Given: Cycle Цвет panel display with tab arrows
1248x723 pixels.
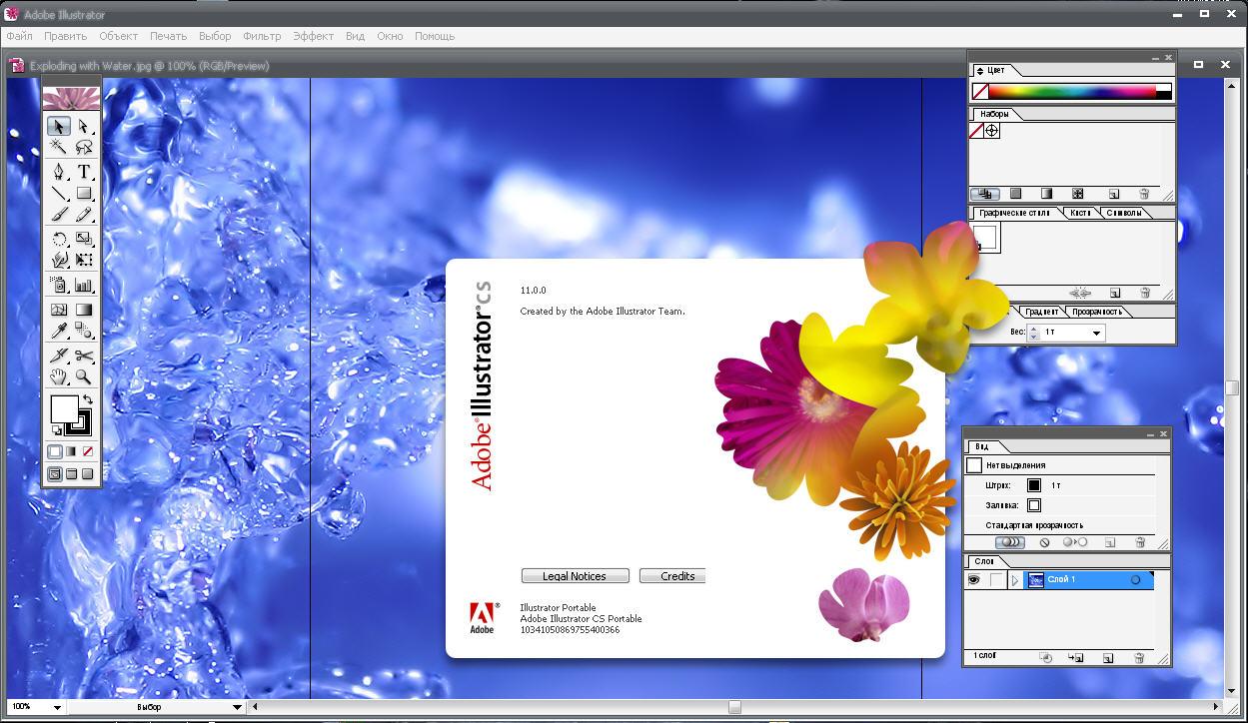Looking at the screenshot, I should (x=980, y=71).
